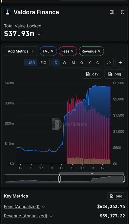The height and width of the screenshot is (224, 129).
Task: Click the Key Metrics heading
Action: pyautogui.click(x=16, y=196)
